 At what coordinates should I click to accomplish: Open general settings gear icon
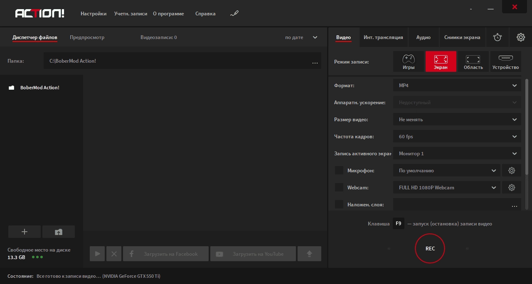pyautogui.click(x=521, y=37)
